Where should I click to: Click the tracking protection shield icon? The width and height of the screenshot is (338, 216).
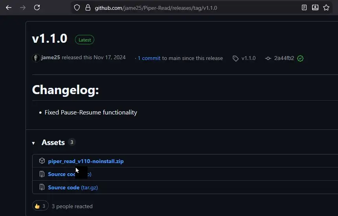tap(77, 7)
